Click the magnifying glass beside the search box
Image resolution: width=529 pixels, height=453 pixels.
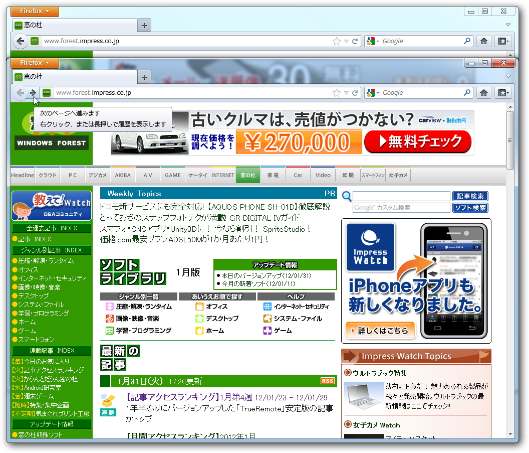[x=346, y=196]
